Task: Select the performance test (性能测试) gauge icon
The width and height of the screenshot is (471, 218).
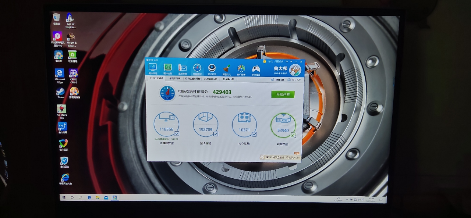Action: coord(197,69)
